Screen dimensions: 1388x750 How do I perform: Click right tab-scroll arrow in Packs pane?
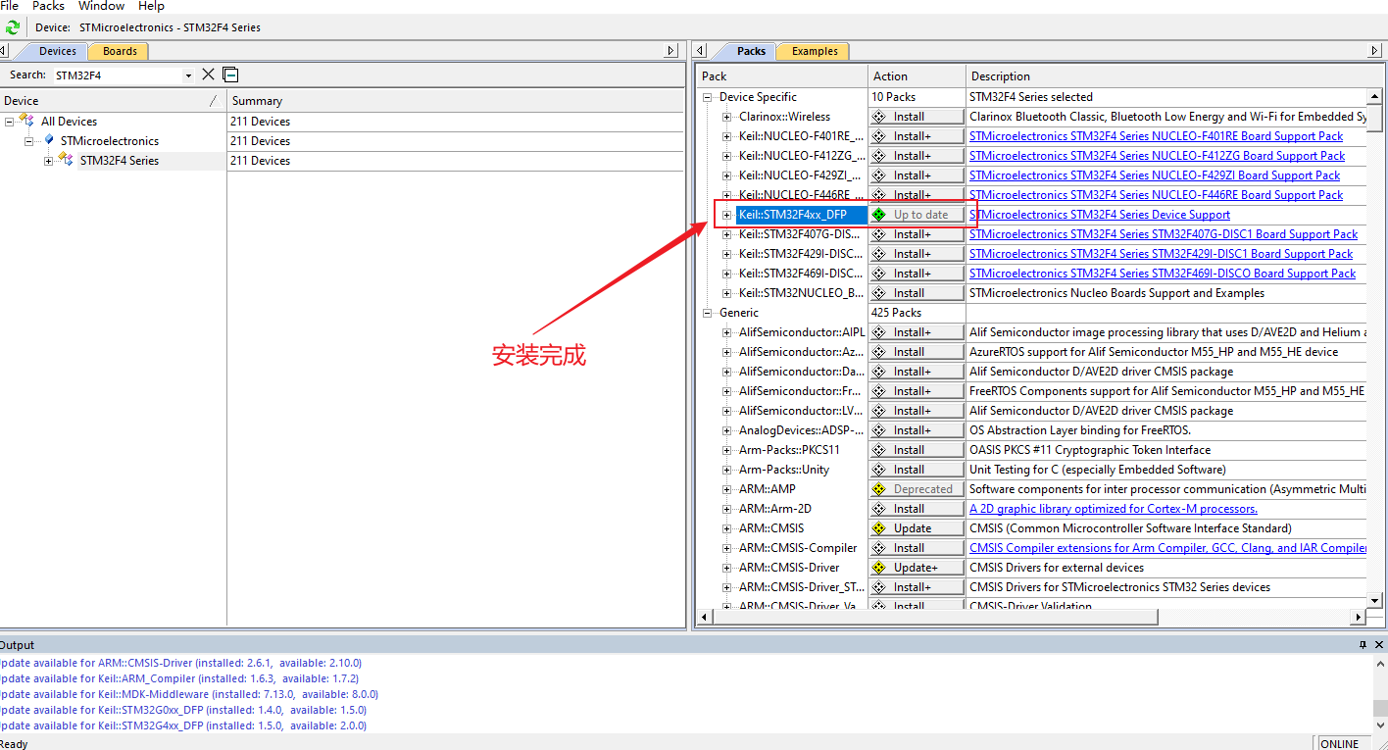[1374, 51]
